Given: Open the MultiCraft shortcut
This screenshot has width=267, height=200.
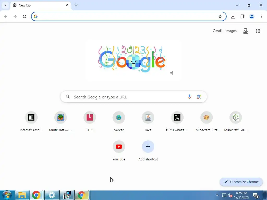Looking at the screenshot, I should (x=60, y=122).
